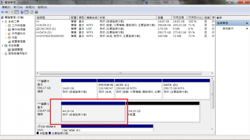
Task: Click the blue Back arrow in toolbar
Action: [2, 12]
